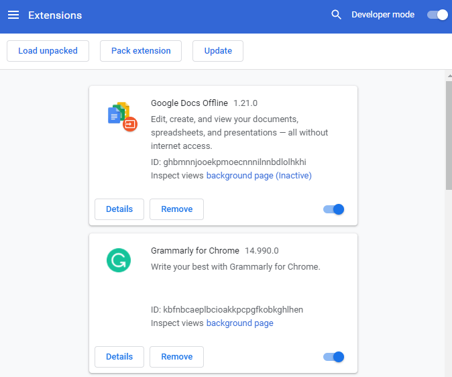Click the version number 1.21.0
Screen dimensions: 452x377
(245, 103)
